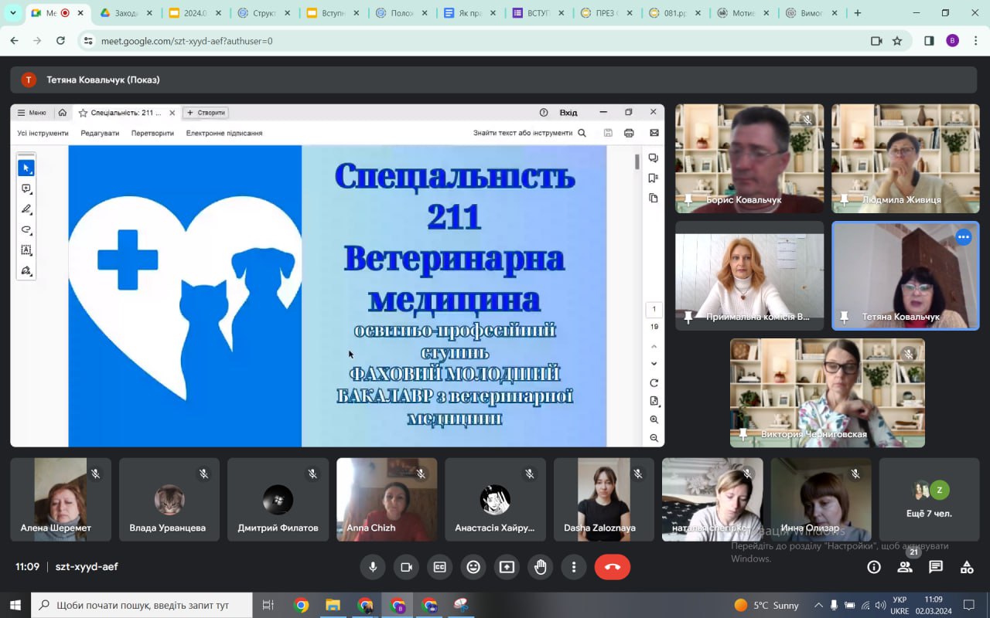Open the chat panel icon
This screenshot has height=618, width=990.
coord(936,567)
